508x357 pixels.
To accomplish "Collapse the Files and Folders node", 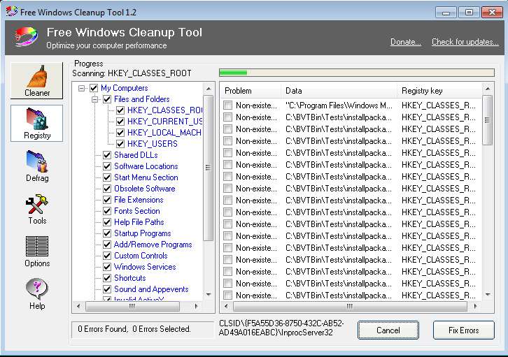I will click(96, 99).
